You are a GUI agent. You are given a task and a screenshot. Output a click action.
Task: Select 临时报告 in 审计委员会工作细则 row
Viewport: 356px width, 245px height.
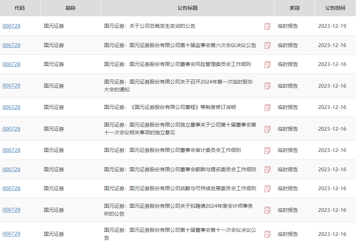point(288,150)
